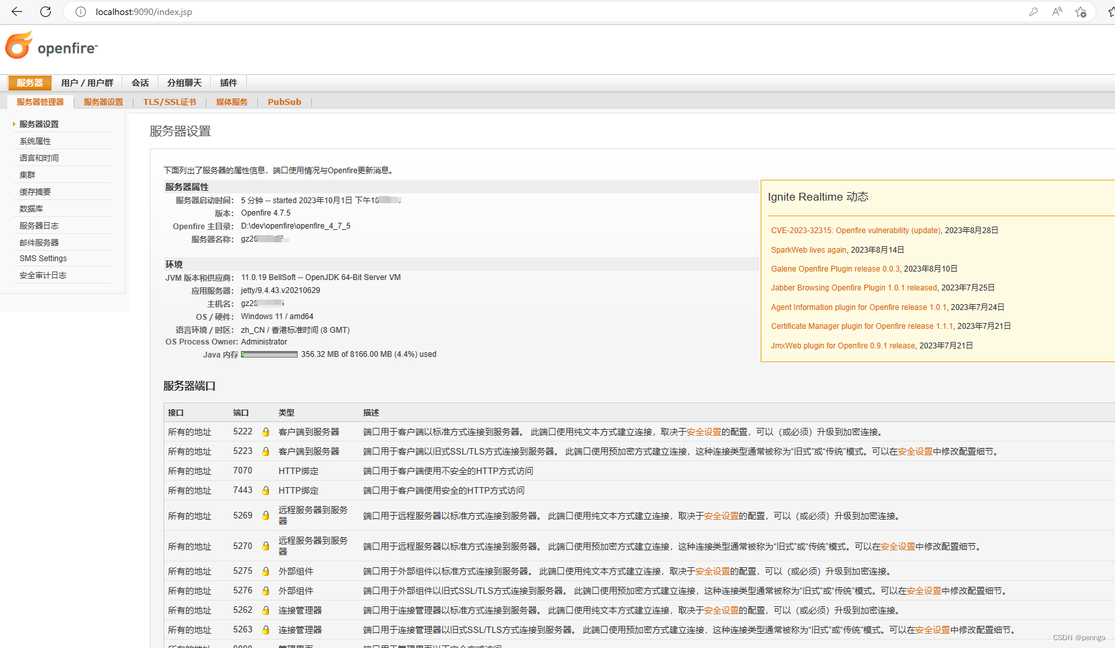
Task: Select PubSub sub-tab
Action: [285, 102]
